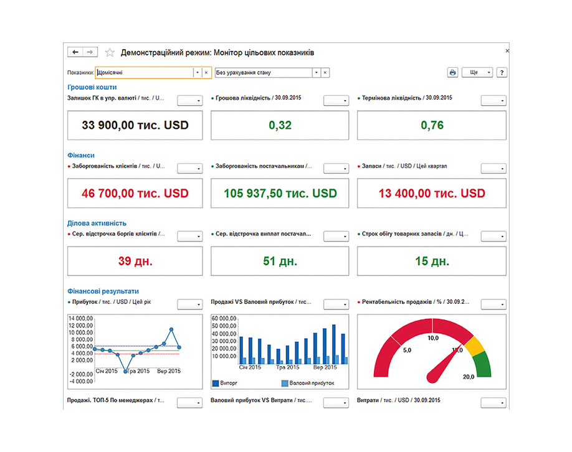
Task: Click the Рентабельність продажів gauge chart
Action: tap(432, 351)
